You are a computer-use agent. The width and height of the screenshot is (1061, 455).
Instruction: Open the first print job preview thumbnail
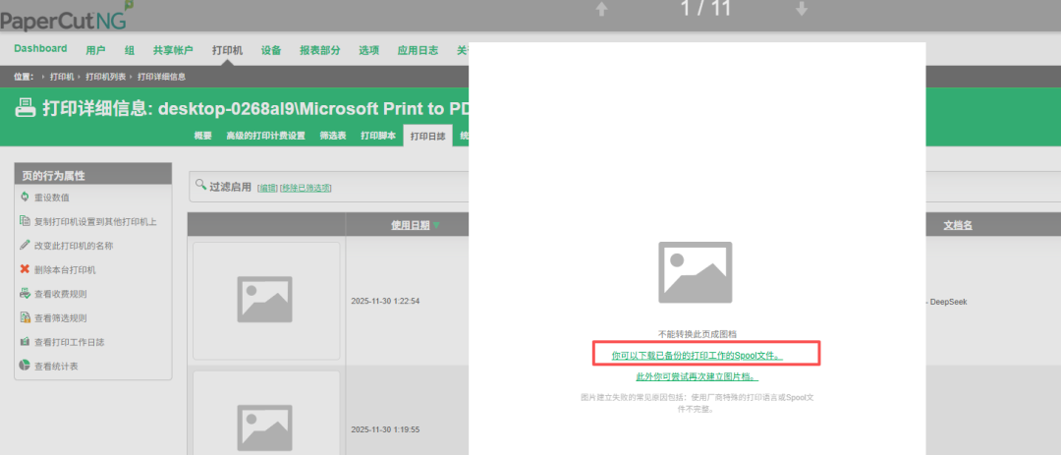point(266,300)
